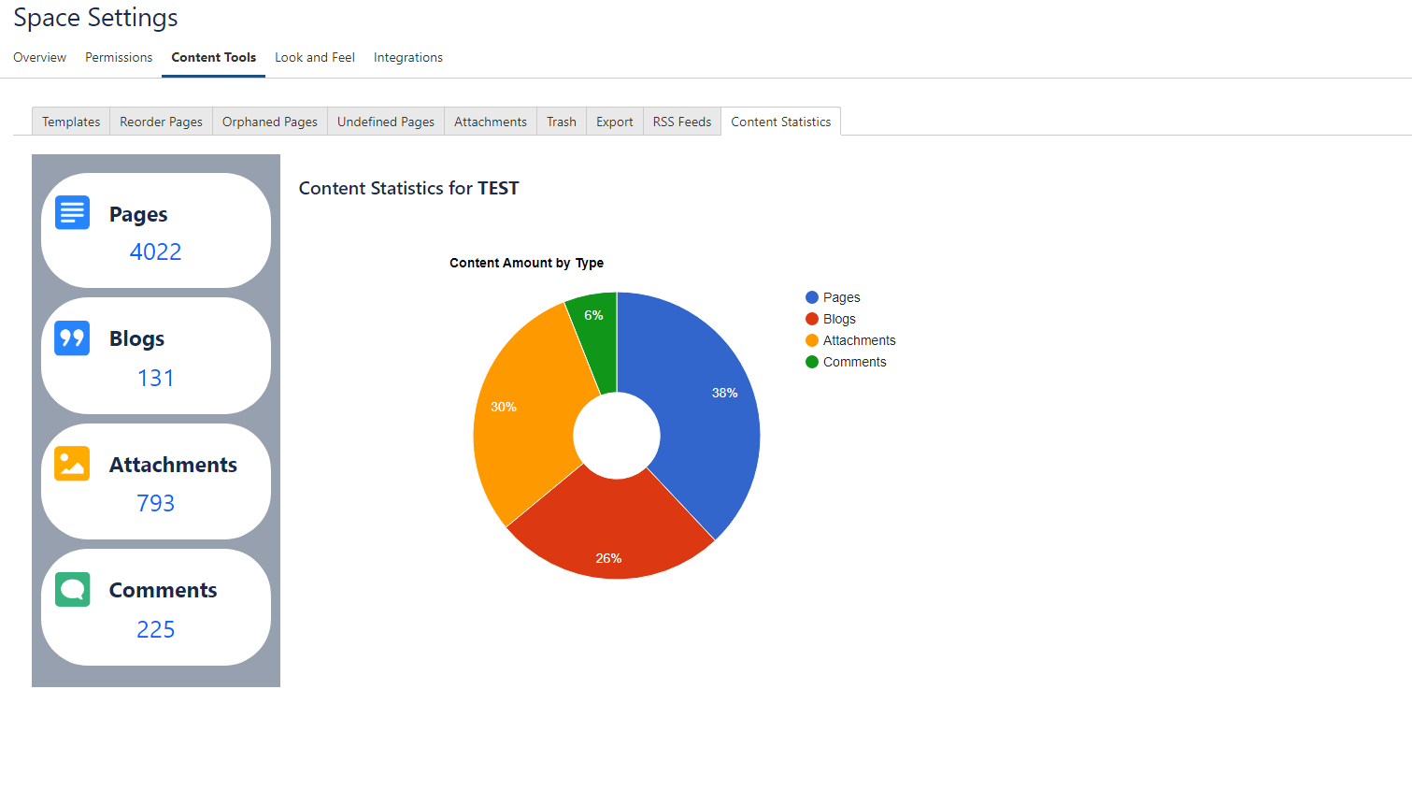Click the Comments legend label
The width and height of the screenshot is (1412, 790).
tap(854, 362)
